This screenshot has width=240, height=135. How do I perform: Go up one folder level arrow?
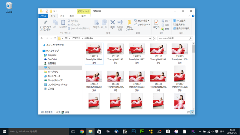coord(55,38)
